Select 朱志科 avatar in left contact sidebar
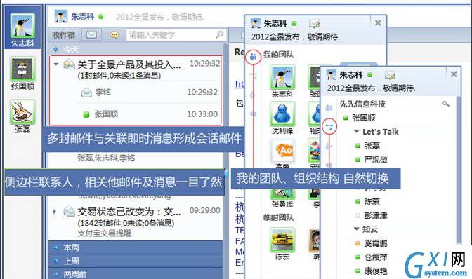 [22, 25]
